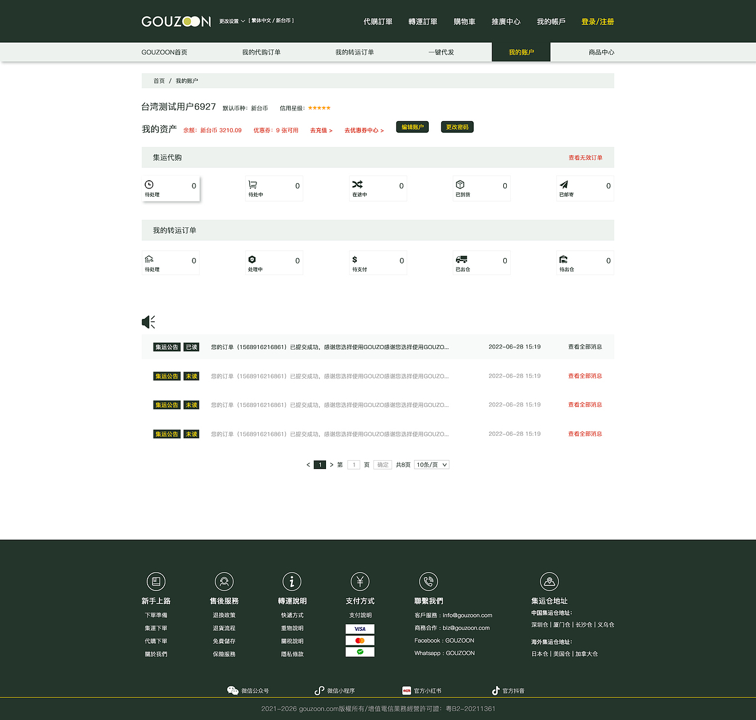Switch to the 我的账户 tab
This screenshot has height=720, width=756.
click(x=521, y=52)
